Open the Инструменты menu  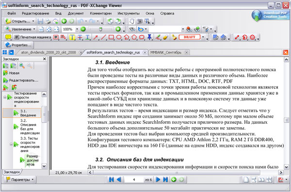(x=129, y=14)
